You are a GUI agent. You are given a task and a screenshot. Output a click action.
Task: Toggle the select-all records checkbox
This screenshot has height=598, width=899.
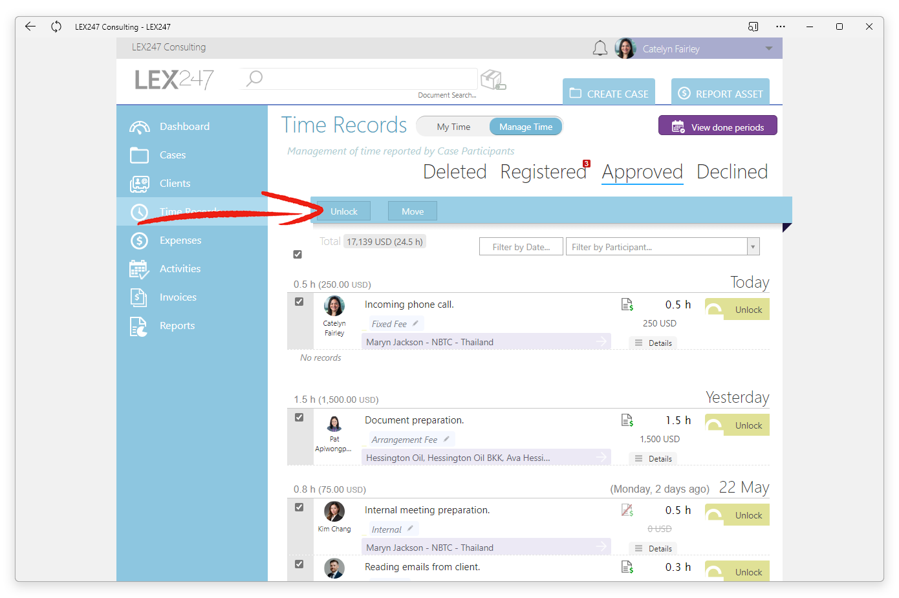point(298,254)
